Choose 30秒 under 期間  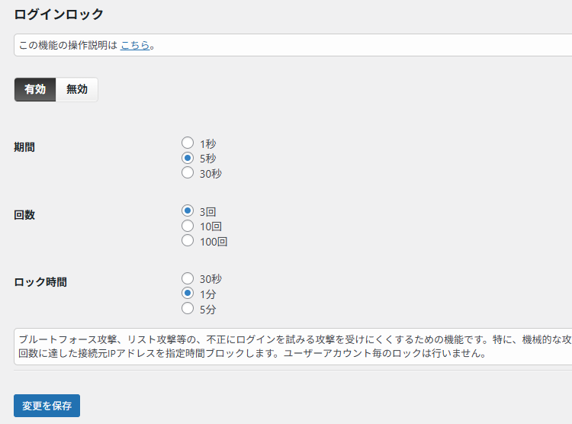click(188, 173)
